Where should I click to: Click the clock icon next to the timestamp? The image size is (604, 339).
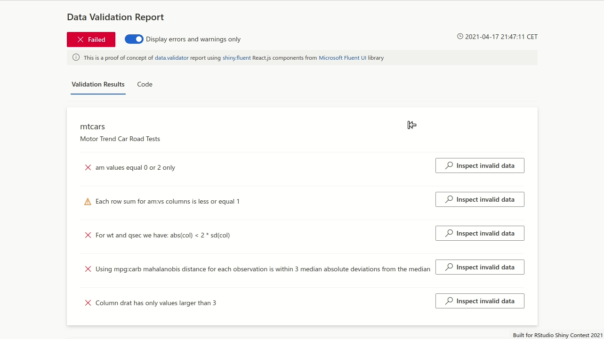click(x=460, y=36)
